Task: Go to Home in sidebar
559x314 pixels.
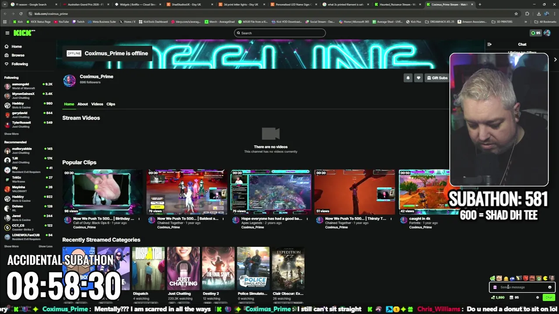Action: pos(17,46)
